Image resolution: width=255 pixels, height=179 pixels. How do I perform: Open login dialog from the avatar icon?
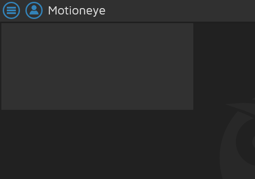[x=34, y=10]
